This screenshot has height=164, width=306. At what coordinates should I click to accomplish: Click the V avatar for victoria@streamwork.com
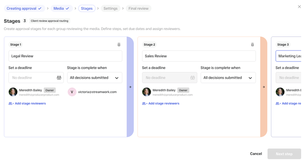point(72,92)
